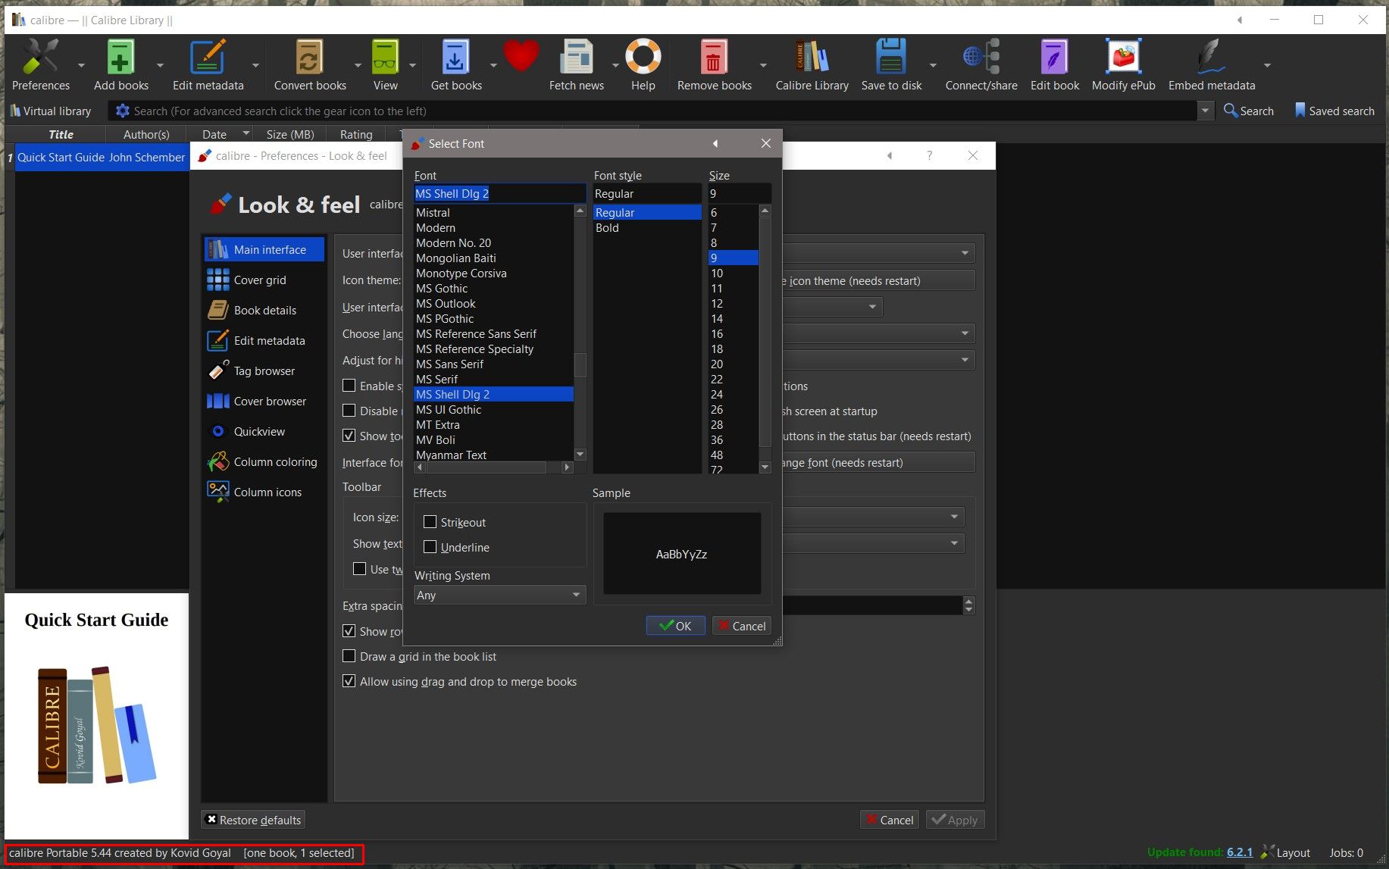Click Restore defaults
Image resolution: width=1389 pixels, height=869 pixels.
coord(253,820)
